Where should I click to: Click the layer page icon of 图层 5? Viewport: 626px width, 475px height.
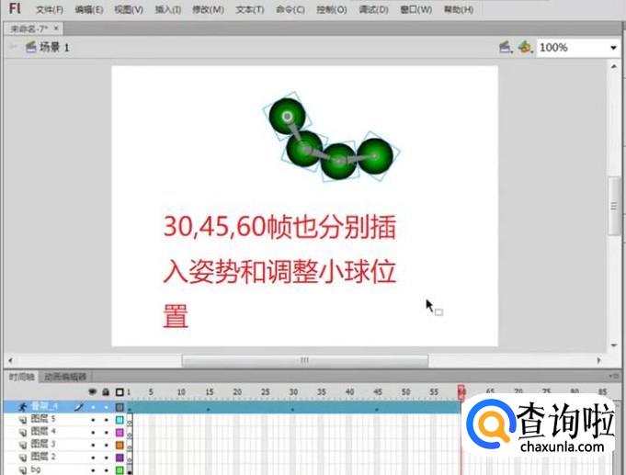coord(23,420)
